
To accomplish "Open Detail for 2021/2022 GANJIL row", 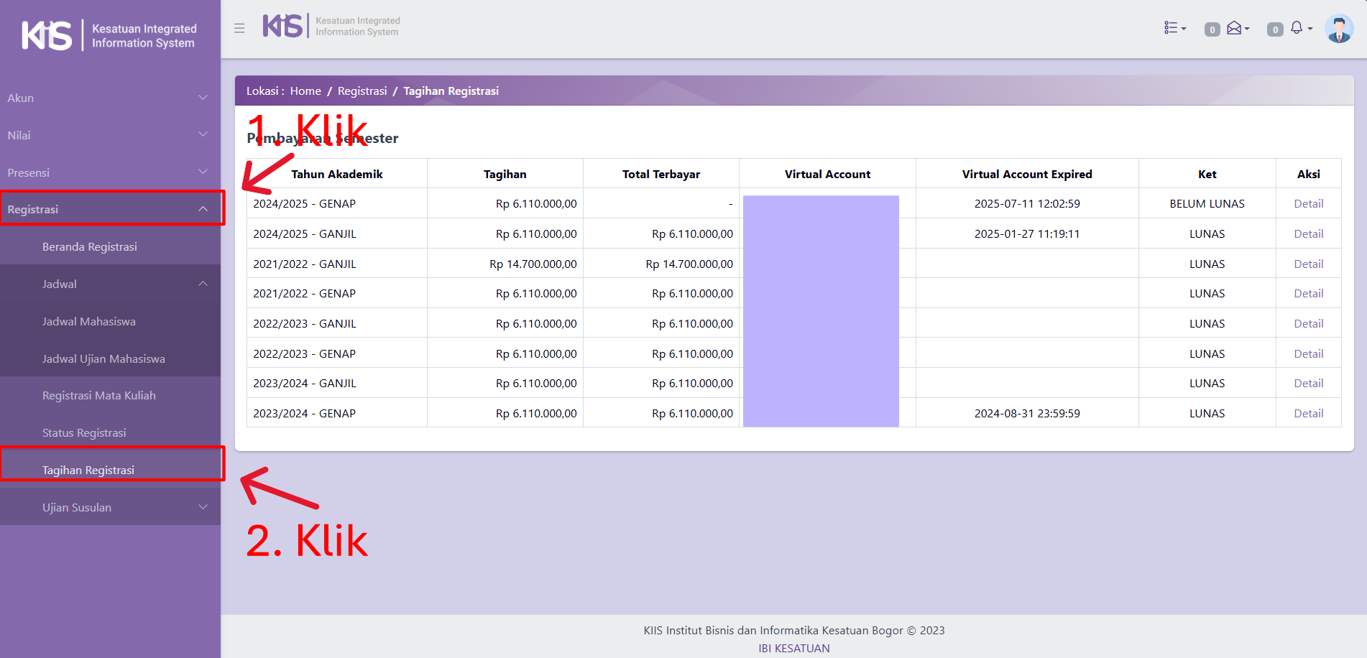I will point(1308,264).
